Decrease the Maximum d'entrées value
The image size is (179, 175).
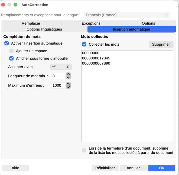pos(69,87)
